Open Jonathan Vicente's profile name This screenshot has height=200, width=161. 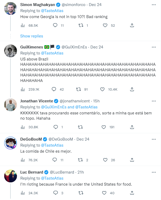[x=36, y=101]
